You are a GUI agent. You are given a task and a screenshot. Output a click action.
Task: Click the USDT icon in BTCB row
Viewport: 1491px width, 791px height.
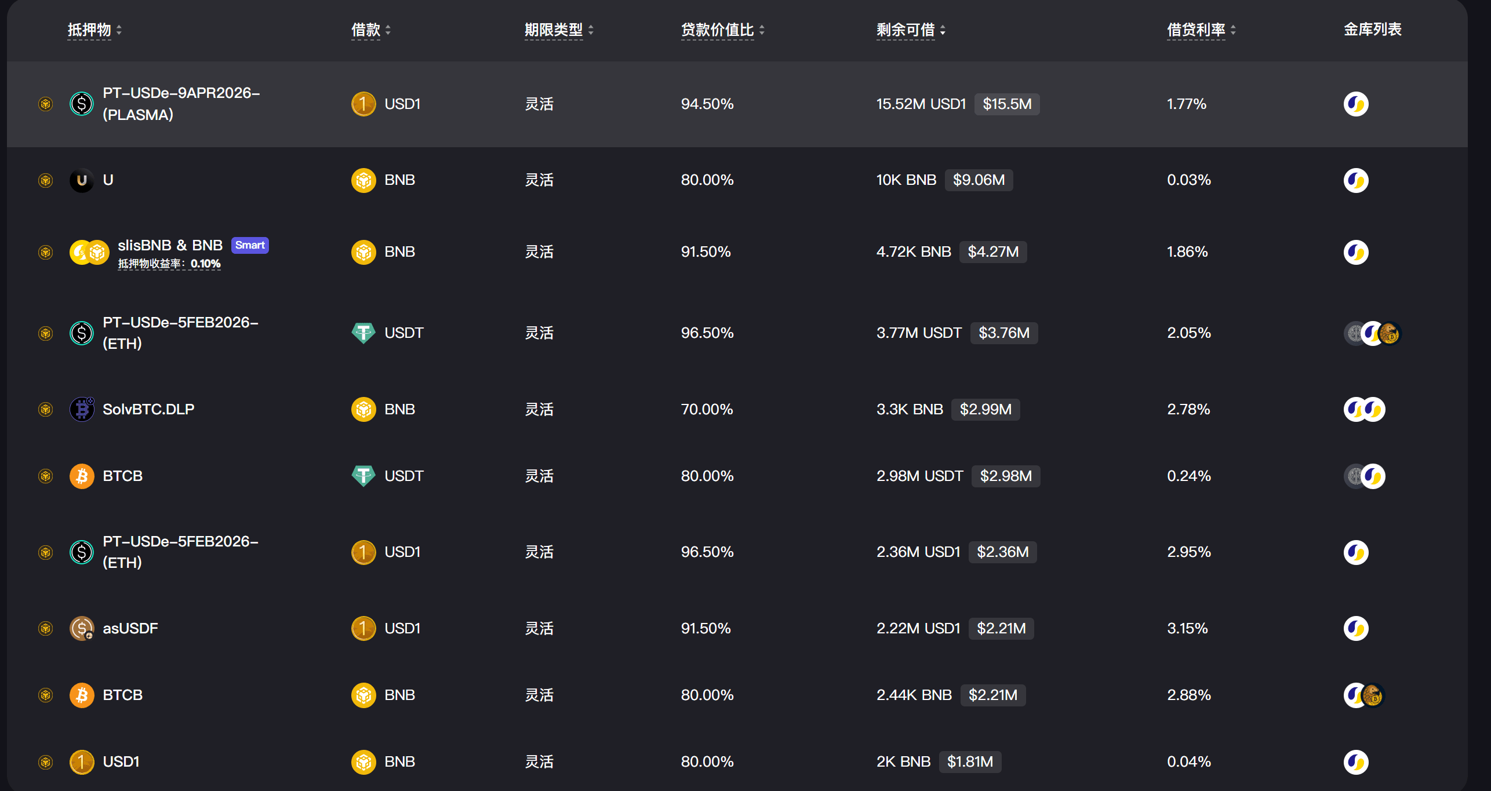[x=363, y=476]
